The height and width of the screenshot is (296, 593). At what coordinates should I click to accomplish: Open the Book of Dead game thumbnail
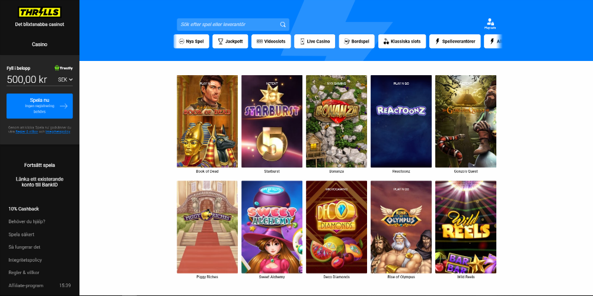tap(207, 121)
